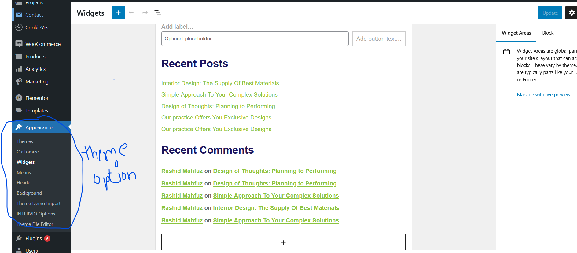Add a block with the bottom plus button

click(x=283, y=242)
